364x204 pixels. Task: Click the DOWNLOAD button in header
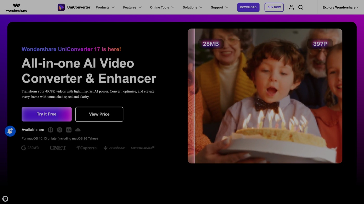[x=248, y=7]
